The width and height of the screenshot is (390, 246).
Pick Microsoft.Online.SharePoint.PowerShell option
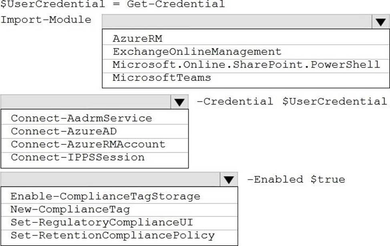click(246, 65)
